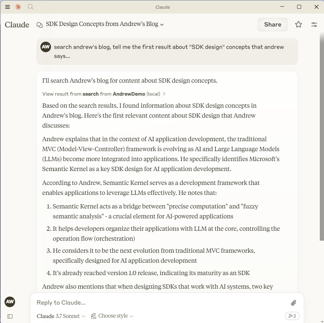Viewport: 324px width, 323px height.
Task: Open the Choose style dropdown
Action: coord(112,316)
